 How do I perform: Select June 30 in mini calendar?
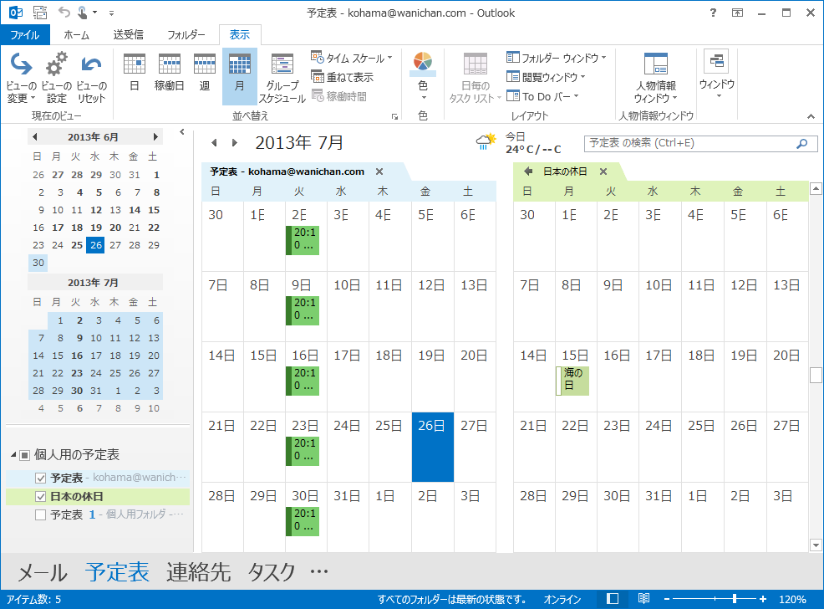pyautogui.click(x=38, y=263)
